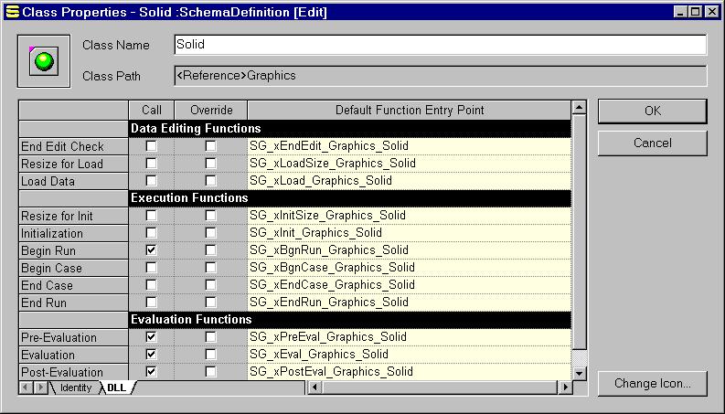The width and height of the screenshot is (725, 414).
Task: Click the Class Name text field
Action: coord(440,45)
